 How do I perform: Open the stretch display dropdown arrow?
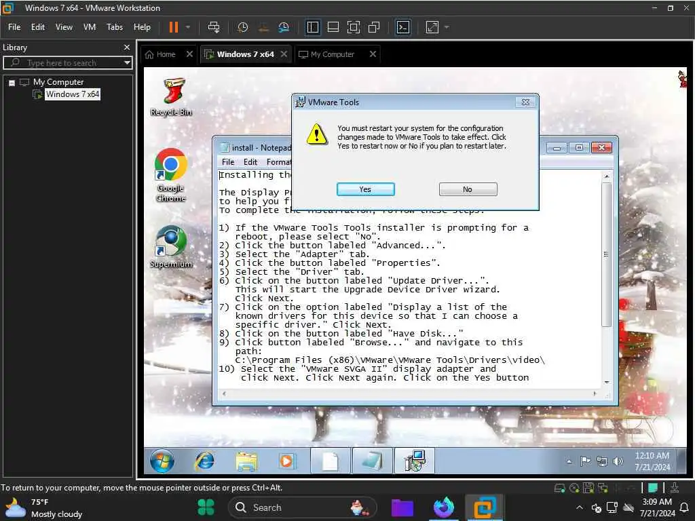click(x=447, y=27)
